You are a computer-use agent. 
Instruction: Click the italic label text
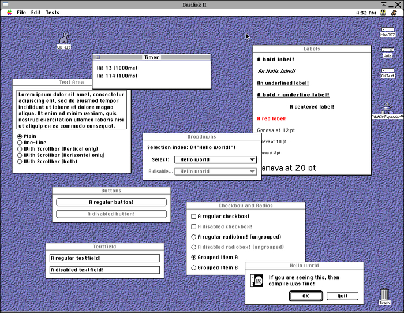276,71
